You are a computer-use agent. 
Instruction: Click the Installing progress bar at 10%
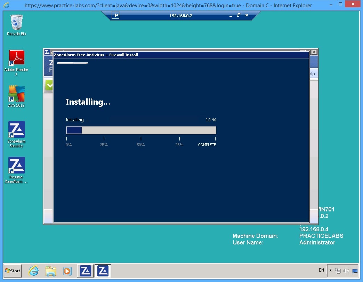coord(141,130)
